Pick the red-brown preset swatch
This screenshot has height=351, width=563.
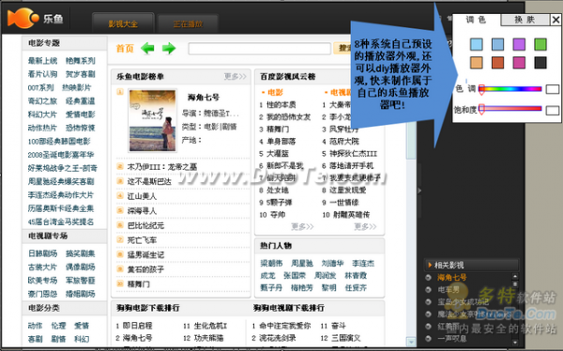pyautogui.click(x=497, y=63)
